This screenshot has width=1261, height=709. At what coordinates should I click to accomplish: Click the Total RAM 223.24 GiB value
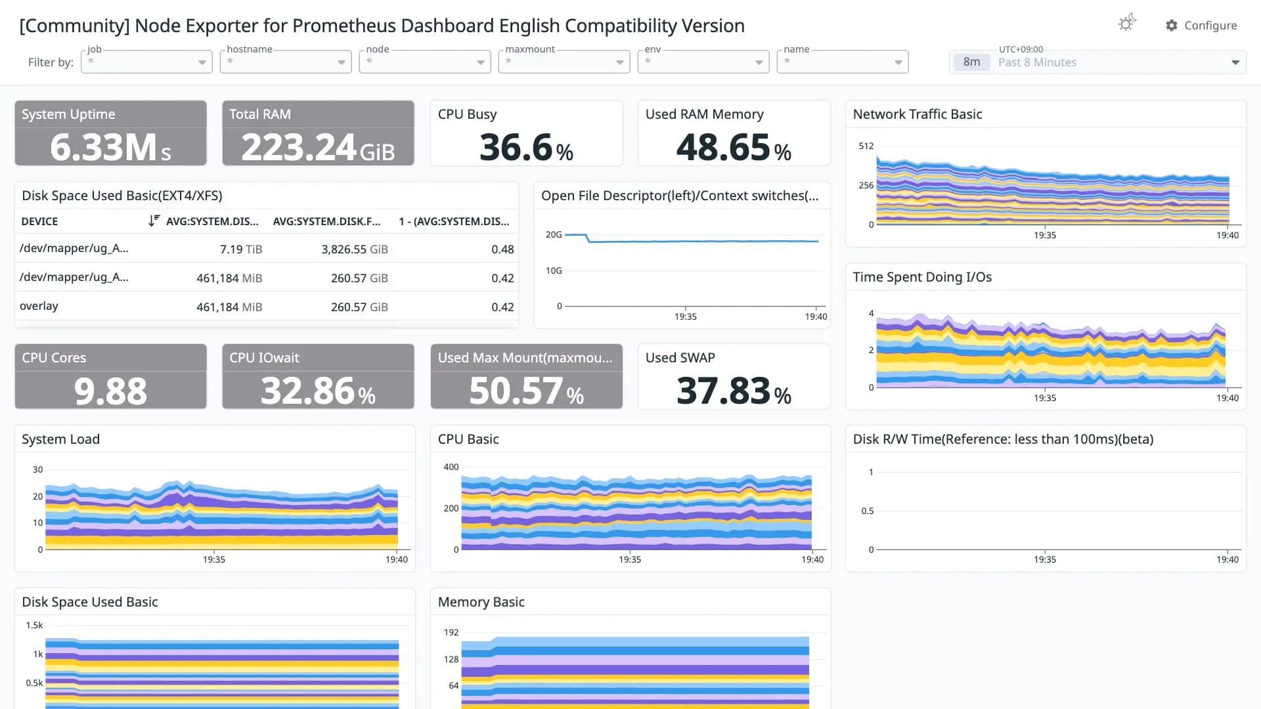pyautogui.click(x=318, y=147)
